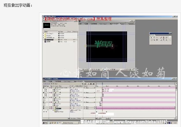Image resolution: width=181 pixels, height=127 pixels.
Task: Select the Clone Stamp tool
Action: 164,38
